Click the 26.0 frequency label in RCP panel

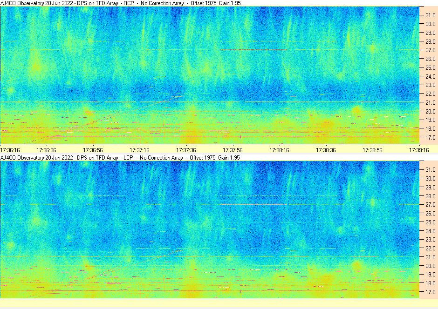point(431,59)
